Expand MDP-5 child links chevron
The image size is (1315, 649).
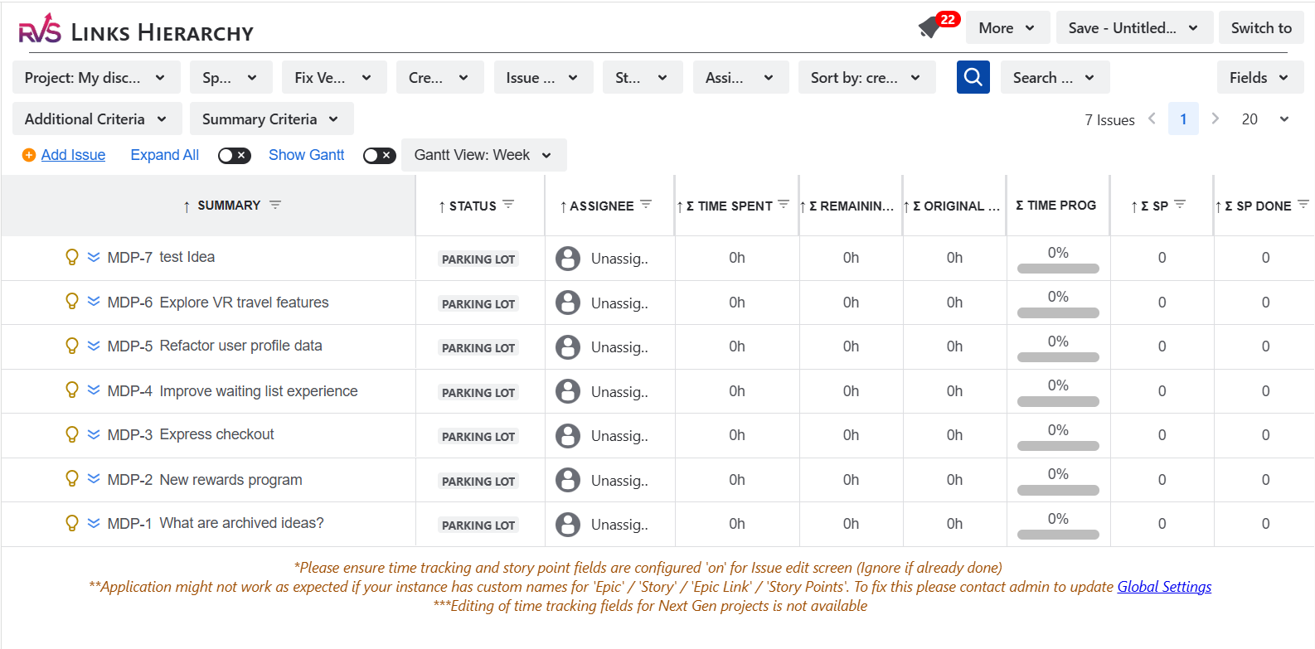94,346
